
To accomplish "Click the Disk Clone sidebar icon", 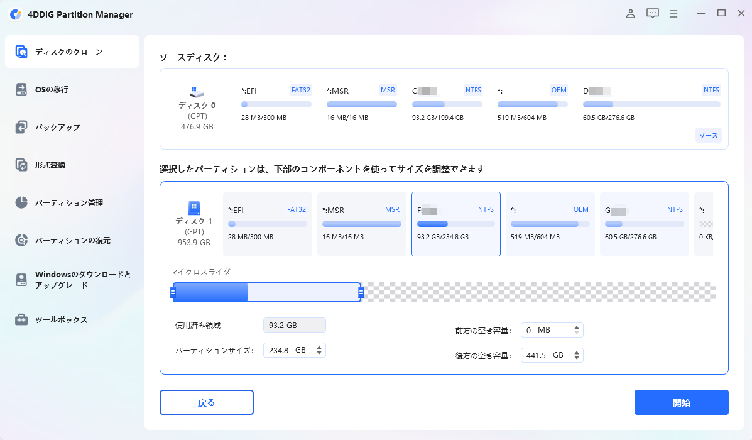I will 22,52.
